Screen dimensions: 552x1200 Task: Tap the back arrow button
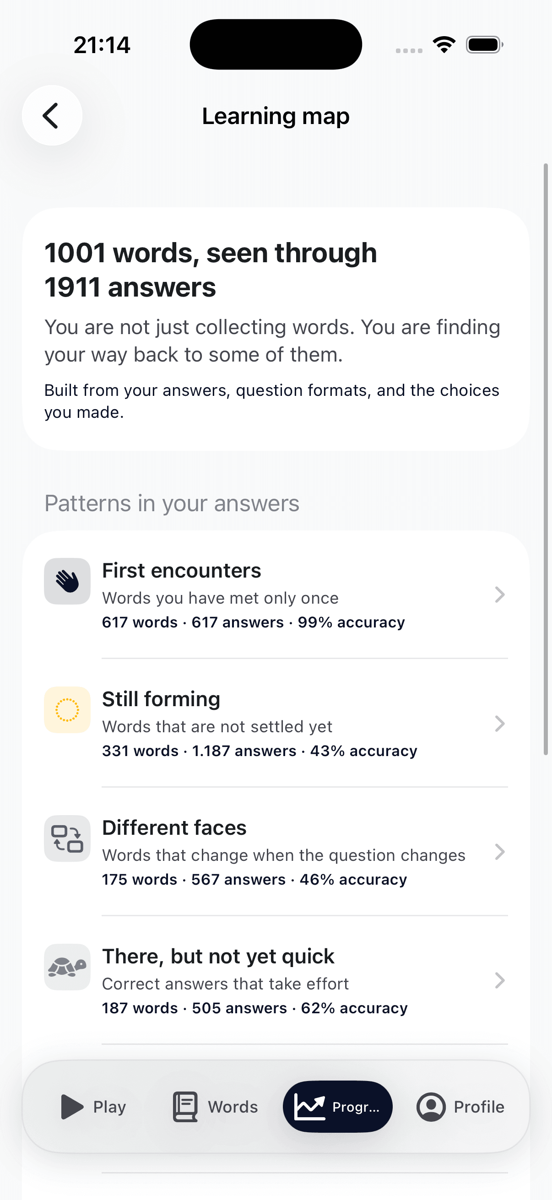pos(52,115)
